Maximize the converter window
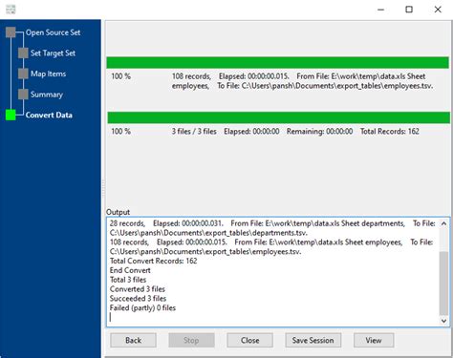Viewport: 453px width, 358px height. (409, 10)
